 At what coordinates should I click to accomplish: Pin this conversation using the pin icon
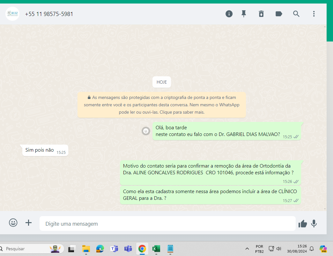click(x=244, y=14)
